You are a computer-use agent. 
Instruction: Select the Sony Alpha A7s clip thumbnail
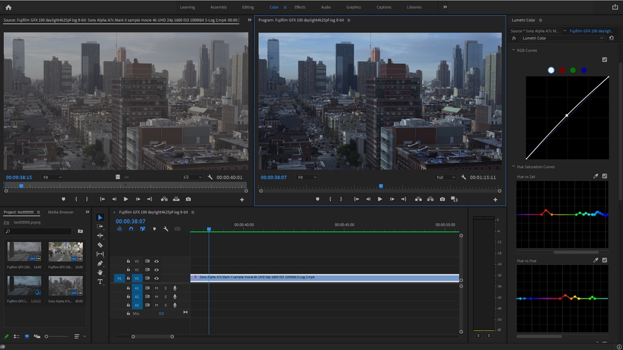[x=66, y=286]
